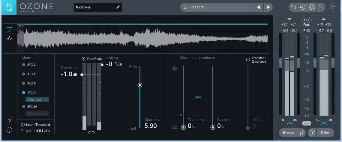This screenshot has height=142, width=342.
Task: Click the Character 5.90 value
Action: [151, 126]
